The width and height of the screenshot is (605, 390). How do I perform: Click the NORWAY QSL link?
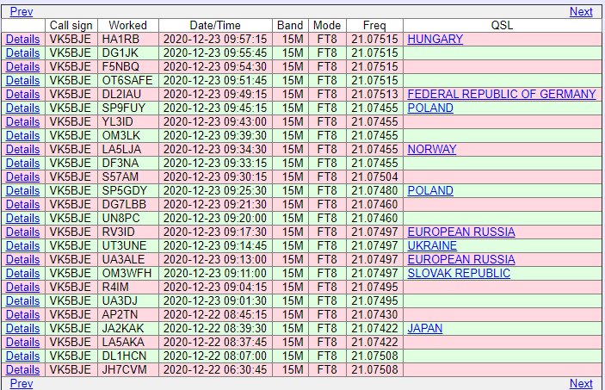[432, 149]
